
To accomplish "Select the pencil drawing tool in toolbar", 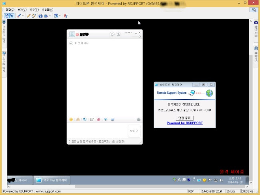I will coord(28,16).
